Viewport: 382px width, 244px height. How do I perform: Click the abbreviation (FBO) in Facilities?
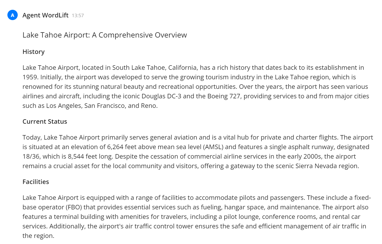pos(74,207)
